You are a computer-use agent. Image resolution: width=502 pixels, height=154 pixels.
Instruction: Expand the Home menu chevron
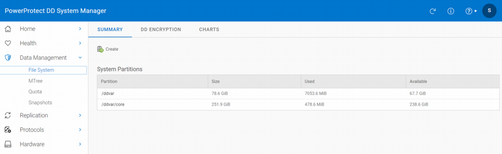[x=80, y=29]
